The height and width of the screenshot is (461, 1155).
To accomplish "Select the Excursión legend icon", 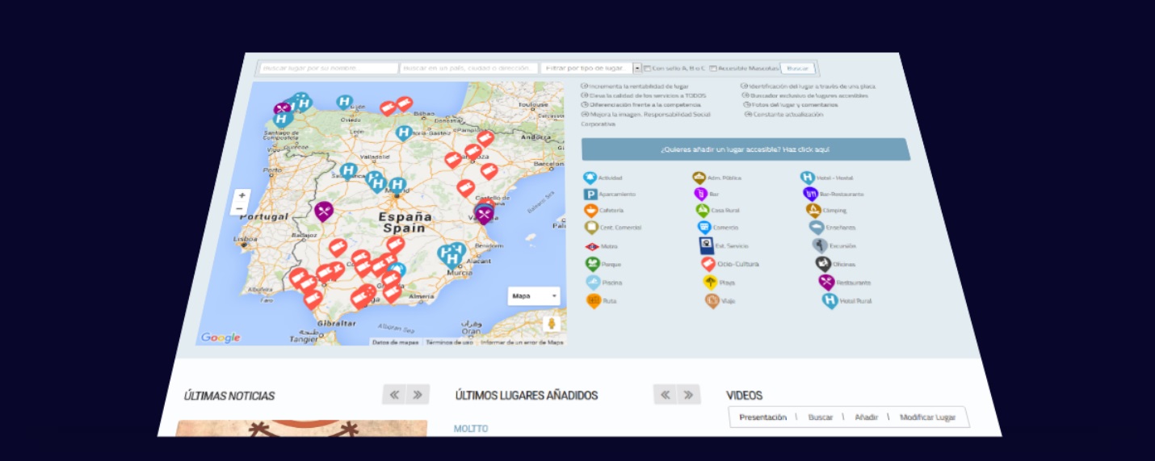I will pyautogui.click(x=821, y=245).
